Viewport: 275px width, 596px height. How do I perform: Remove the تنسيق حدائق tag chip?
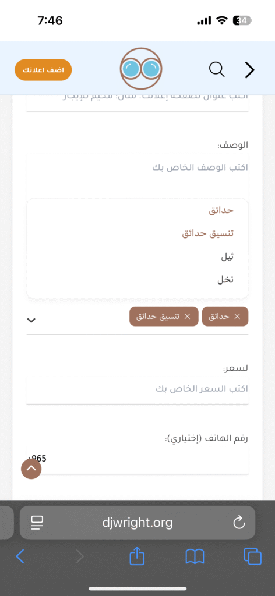click(x=187, y=317)
